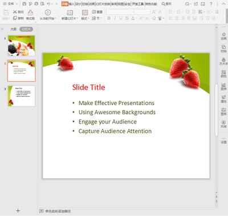Click the Decrease Font Size icon
This screenshot has width=228, height=216.
pos(160,12)
